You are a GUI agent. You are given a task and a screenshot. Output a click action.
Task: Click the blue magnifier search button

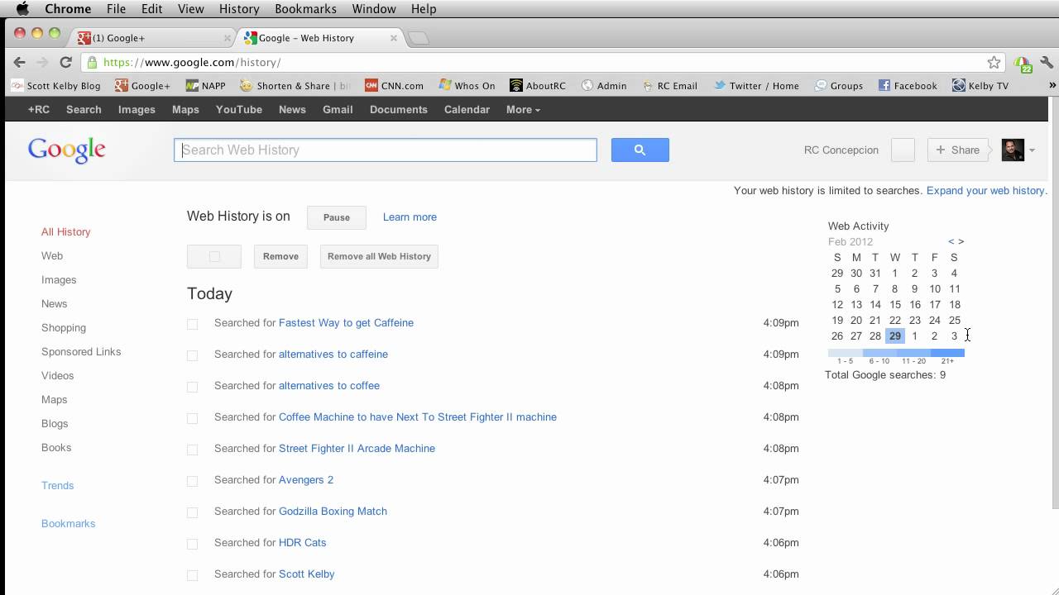tap(640, 150)
